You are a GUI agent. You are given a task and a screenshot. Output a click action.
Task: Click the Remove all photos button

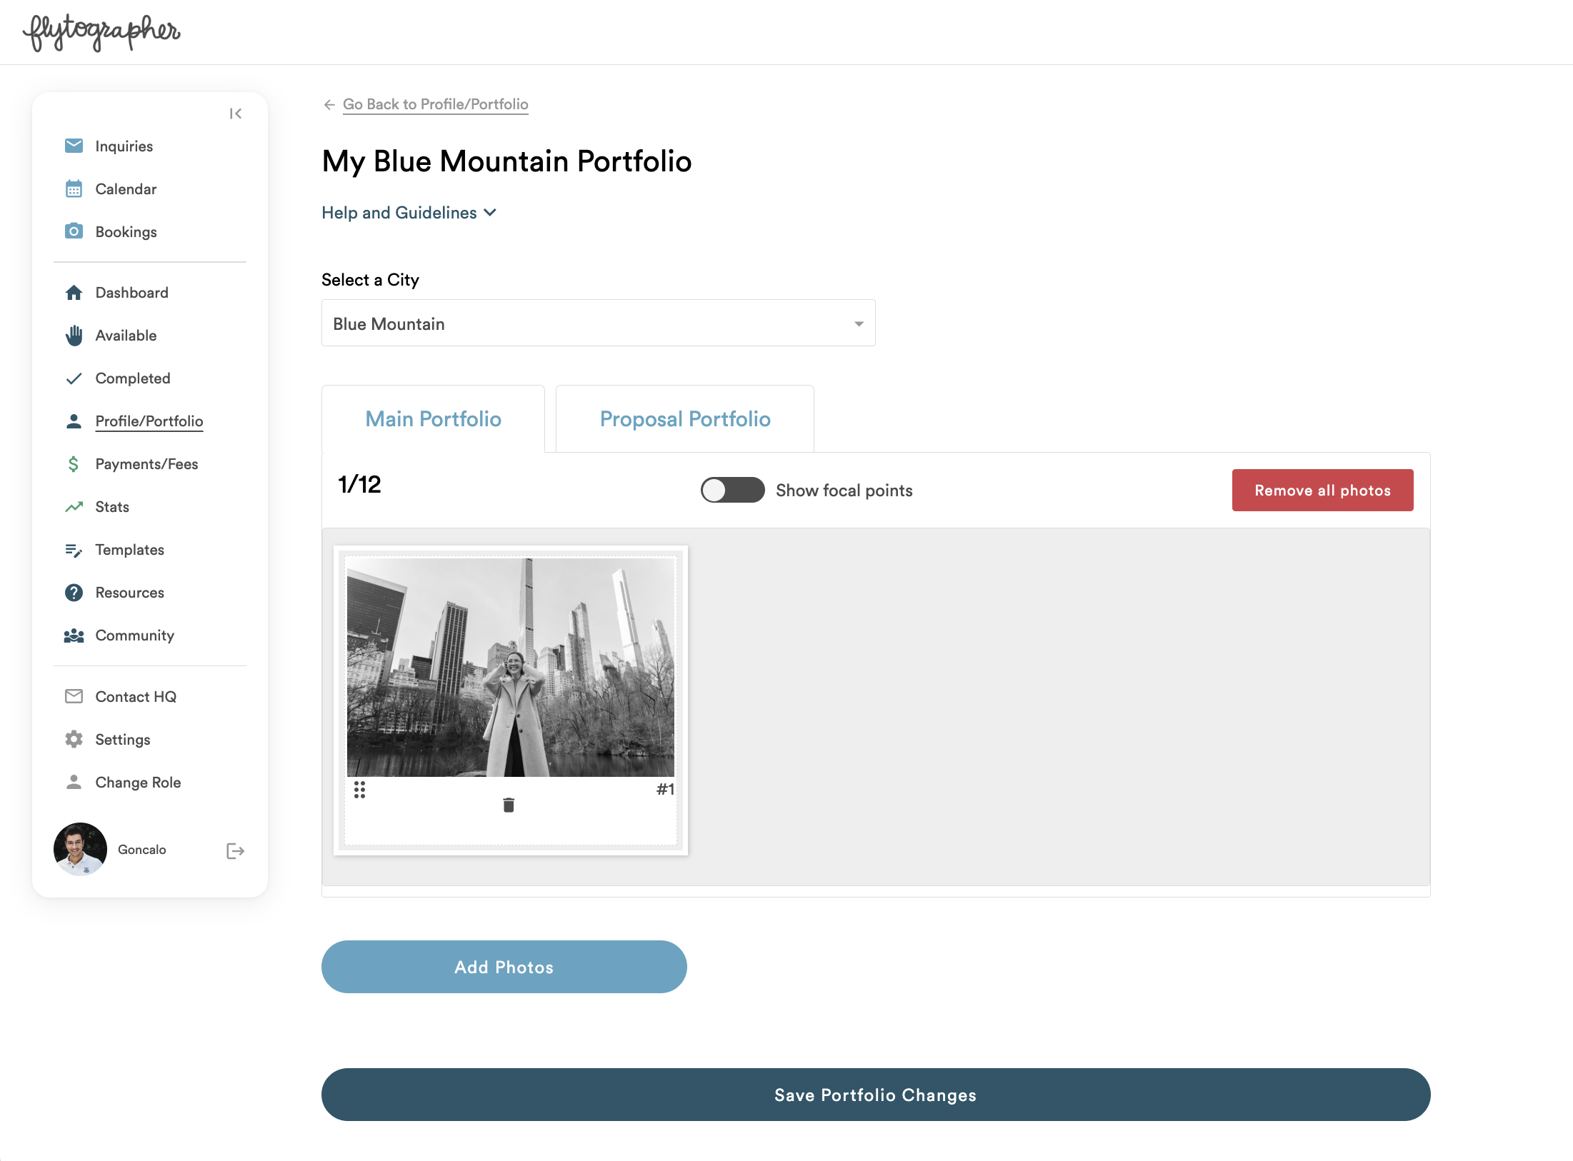point(1322,490)
